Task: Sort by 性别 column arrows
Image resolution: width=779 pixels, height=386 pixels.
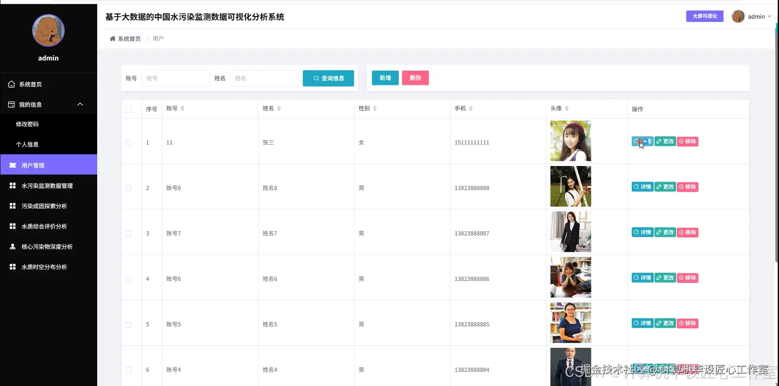Action: click(x=375, y=108)
